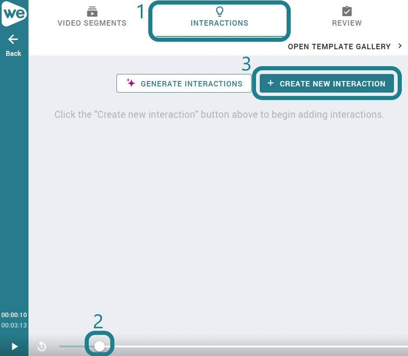
Task: Click Create New Interaction button
Action: [x=327, y=84]
